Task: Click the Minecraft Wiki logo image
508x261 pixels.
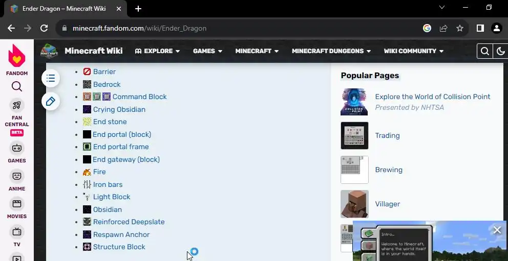Action: pyautogui.click(x=49, y=51)
